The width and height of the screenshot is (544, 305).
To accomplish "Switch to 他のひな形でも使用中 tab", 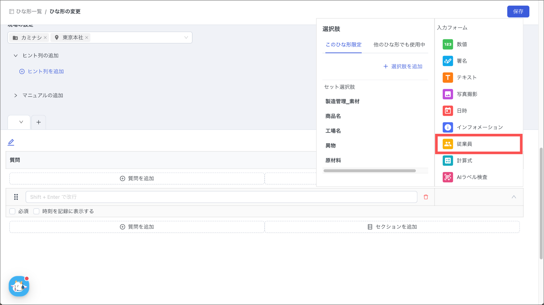I will click(399, 45).
